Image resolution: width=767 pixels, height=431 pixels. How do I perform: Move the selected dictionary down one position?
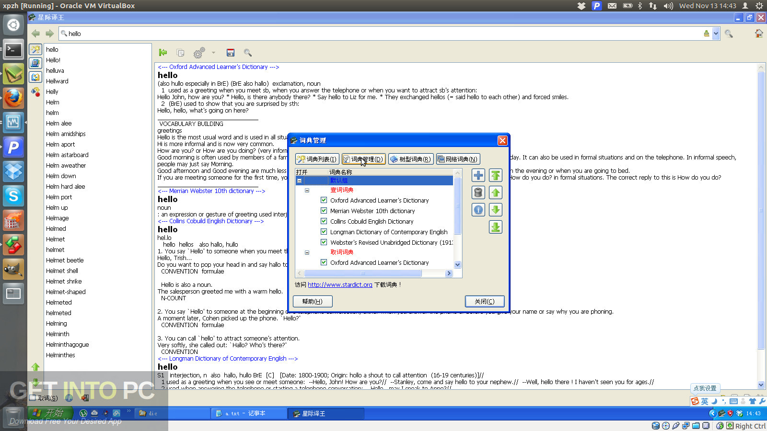pyautogui.click(x=496, y=210)
